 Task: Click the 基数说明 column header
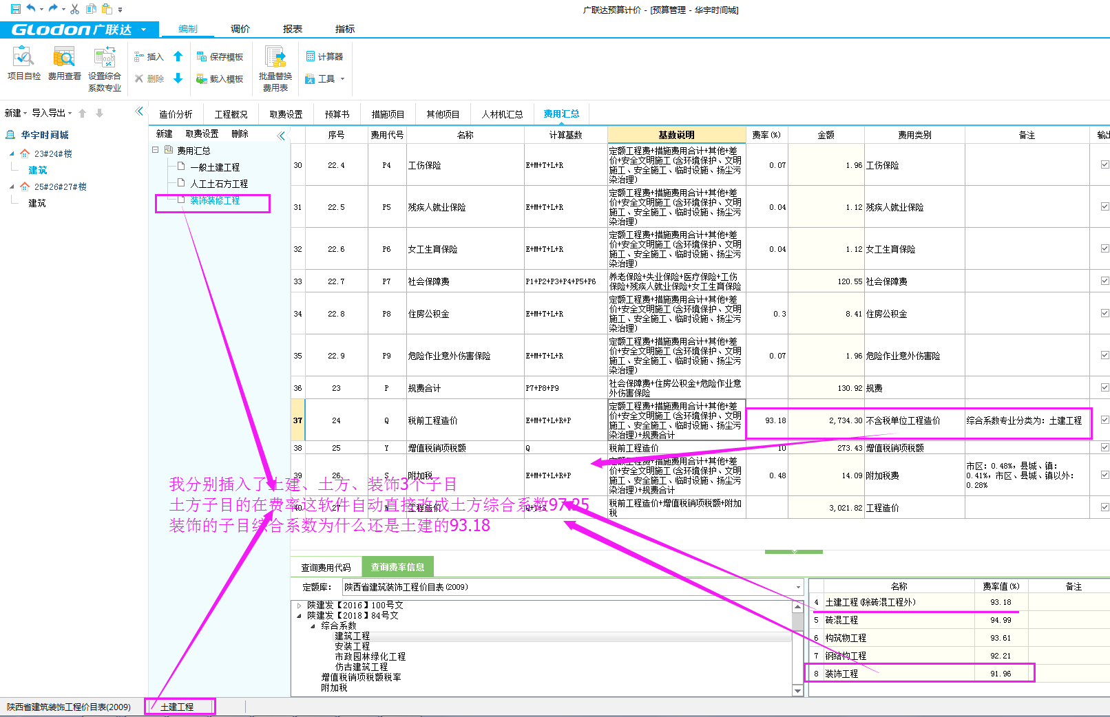click(676, 135)
